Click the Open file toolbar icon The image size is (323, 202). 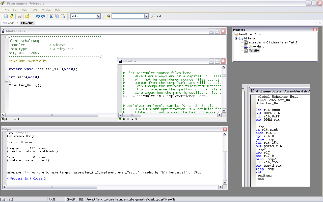pos(12,16)
